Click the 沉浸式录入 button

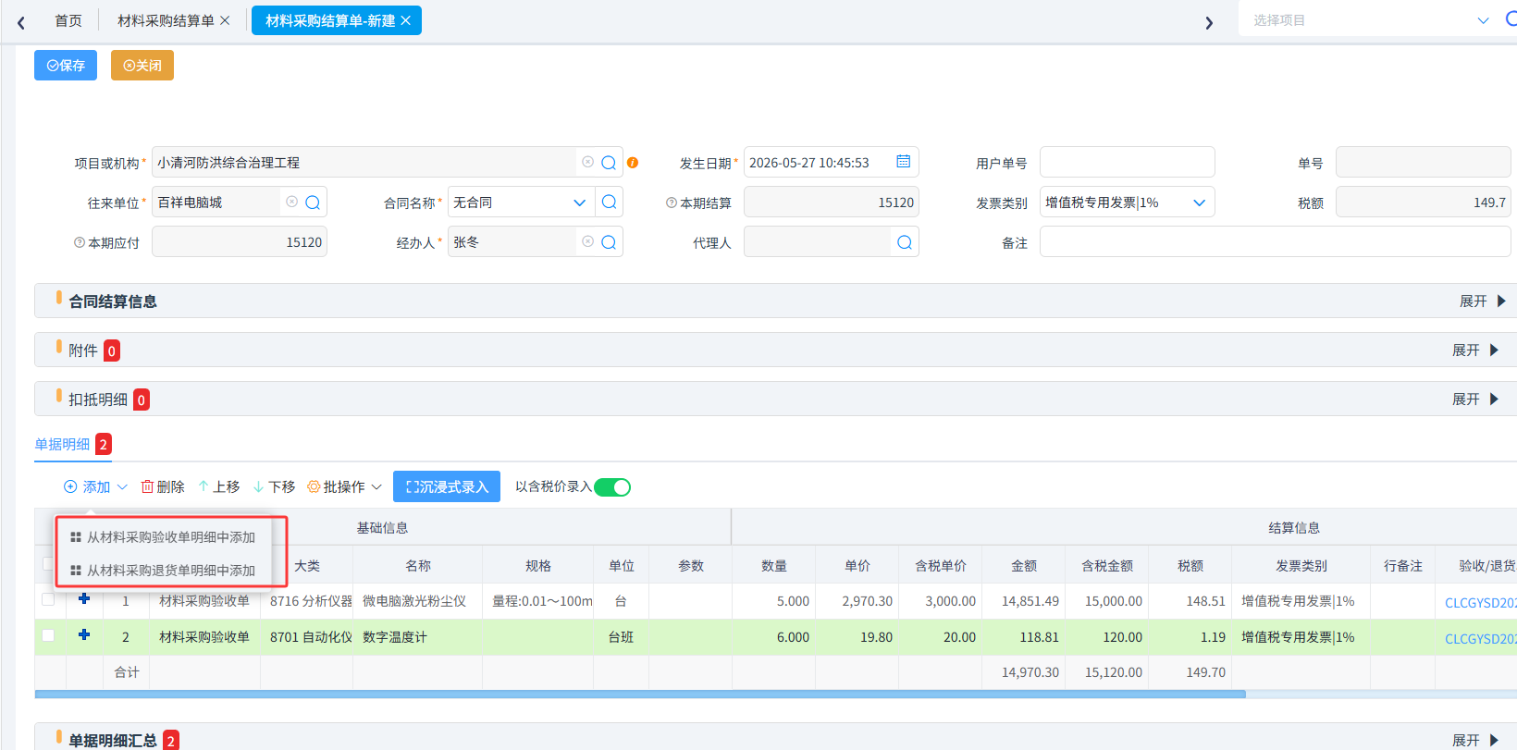click(x=447, y=486)
